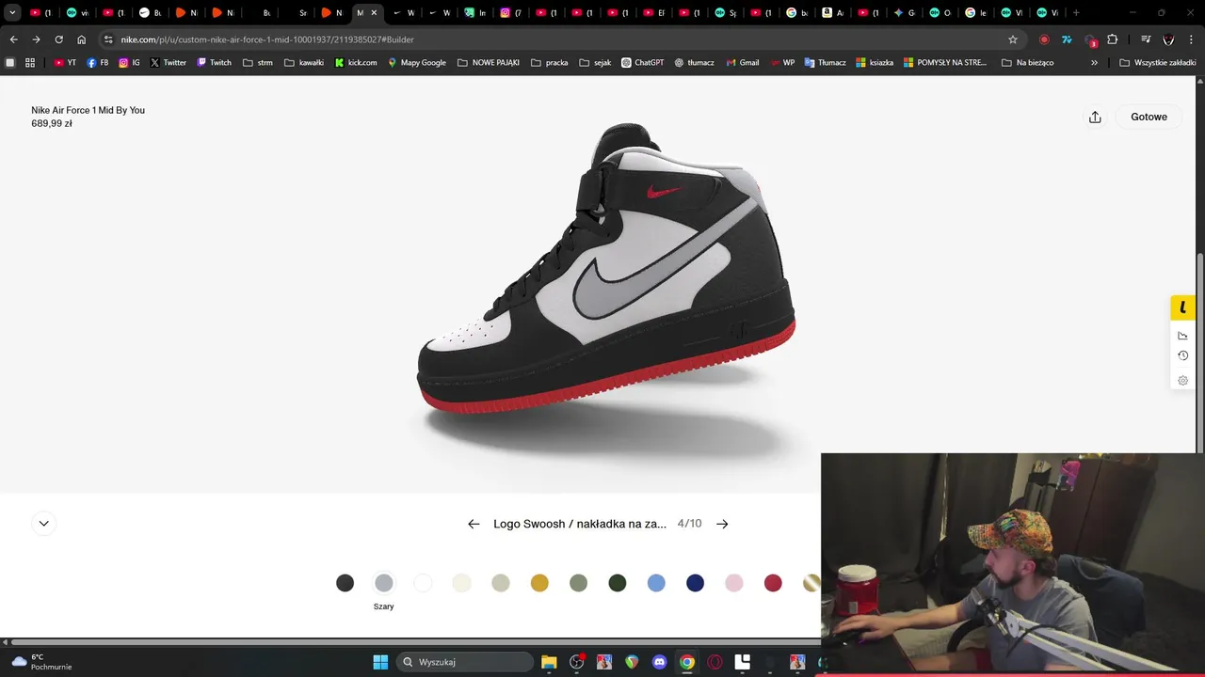Reload the page
Screen dimensions: 1205x677
tap(58, 39)
